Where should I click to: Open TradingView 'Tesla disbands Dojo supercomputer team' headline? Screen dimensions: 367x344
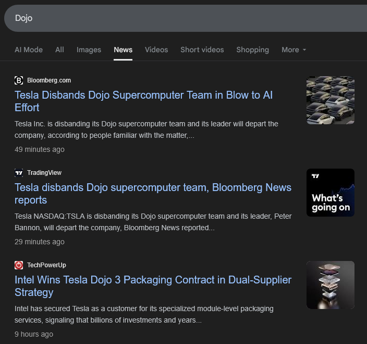tap(153, 194)
